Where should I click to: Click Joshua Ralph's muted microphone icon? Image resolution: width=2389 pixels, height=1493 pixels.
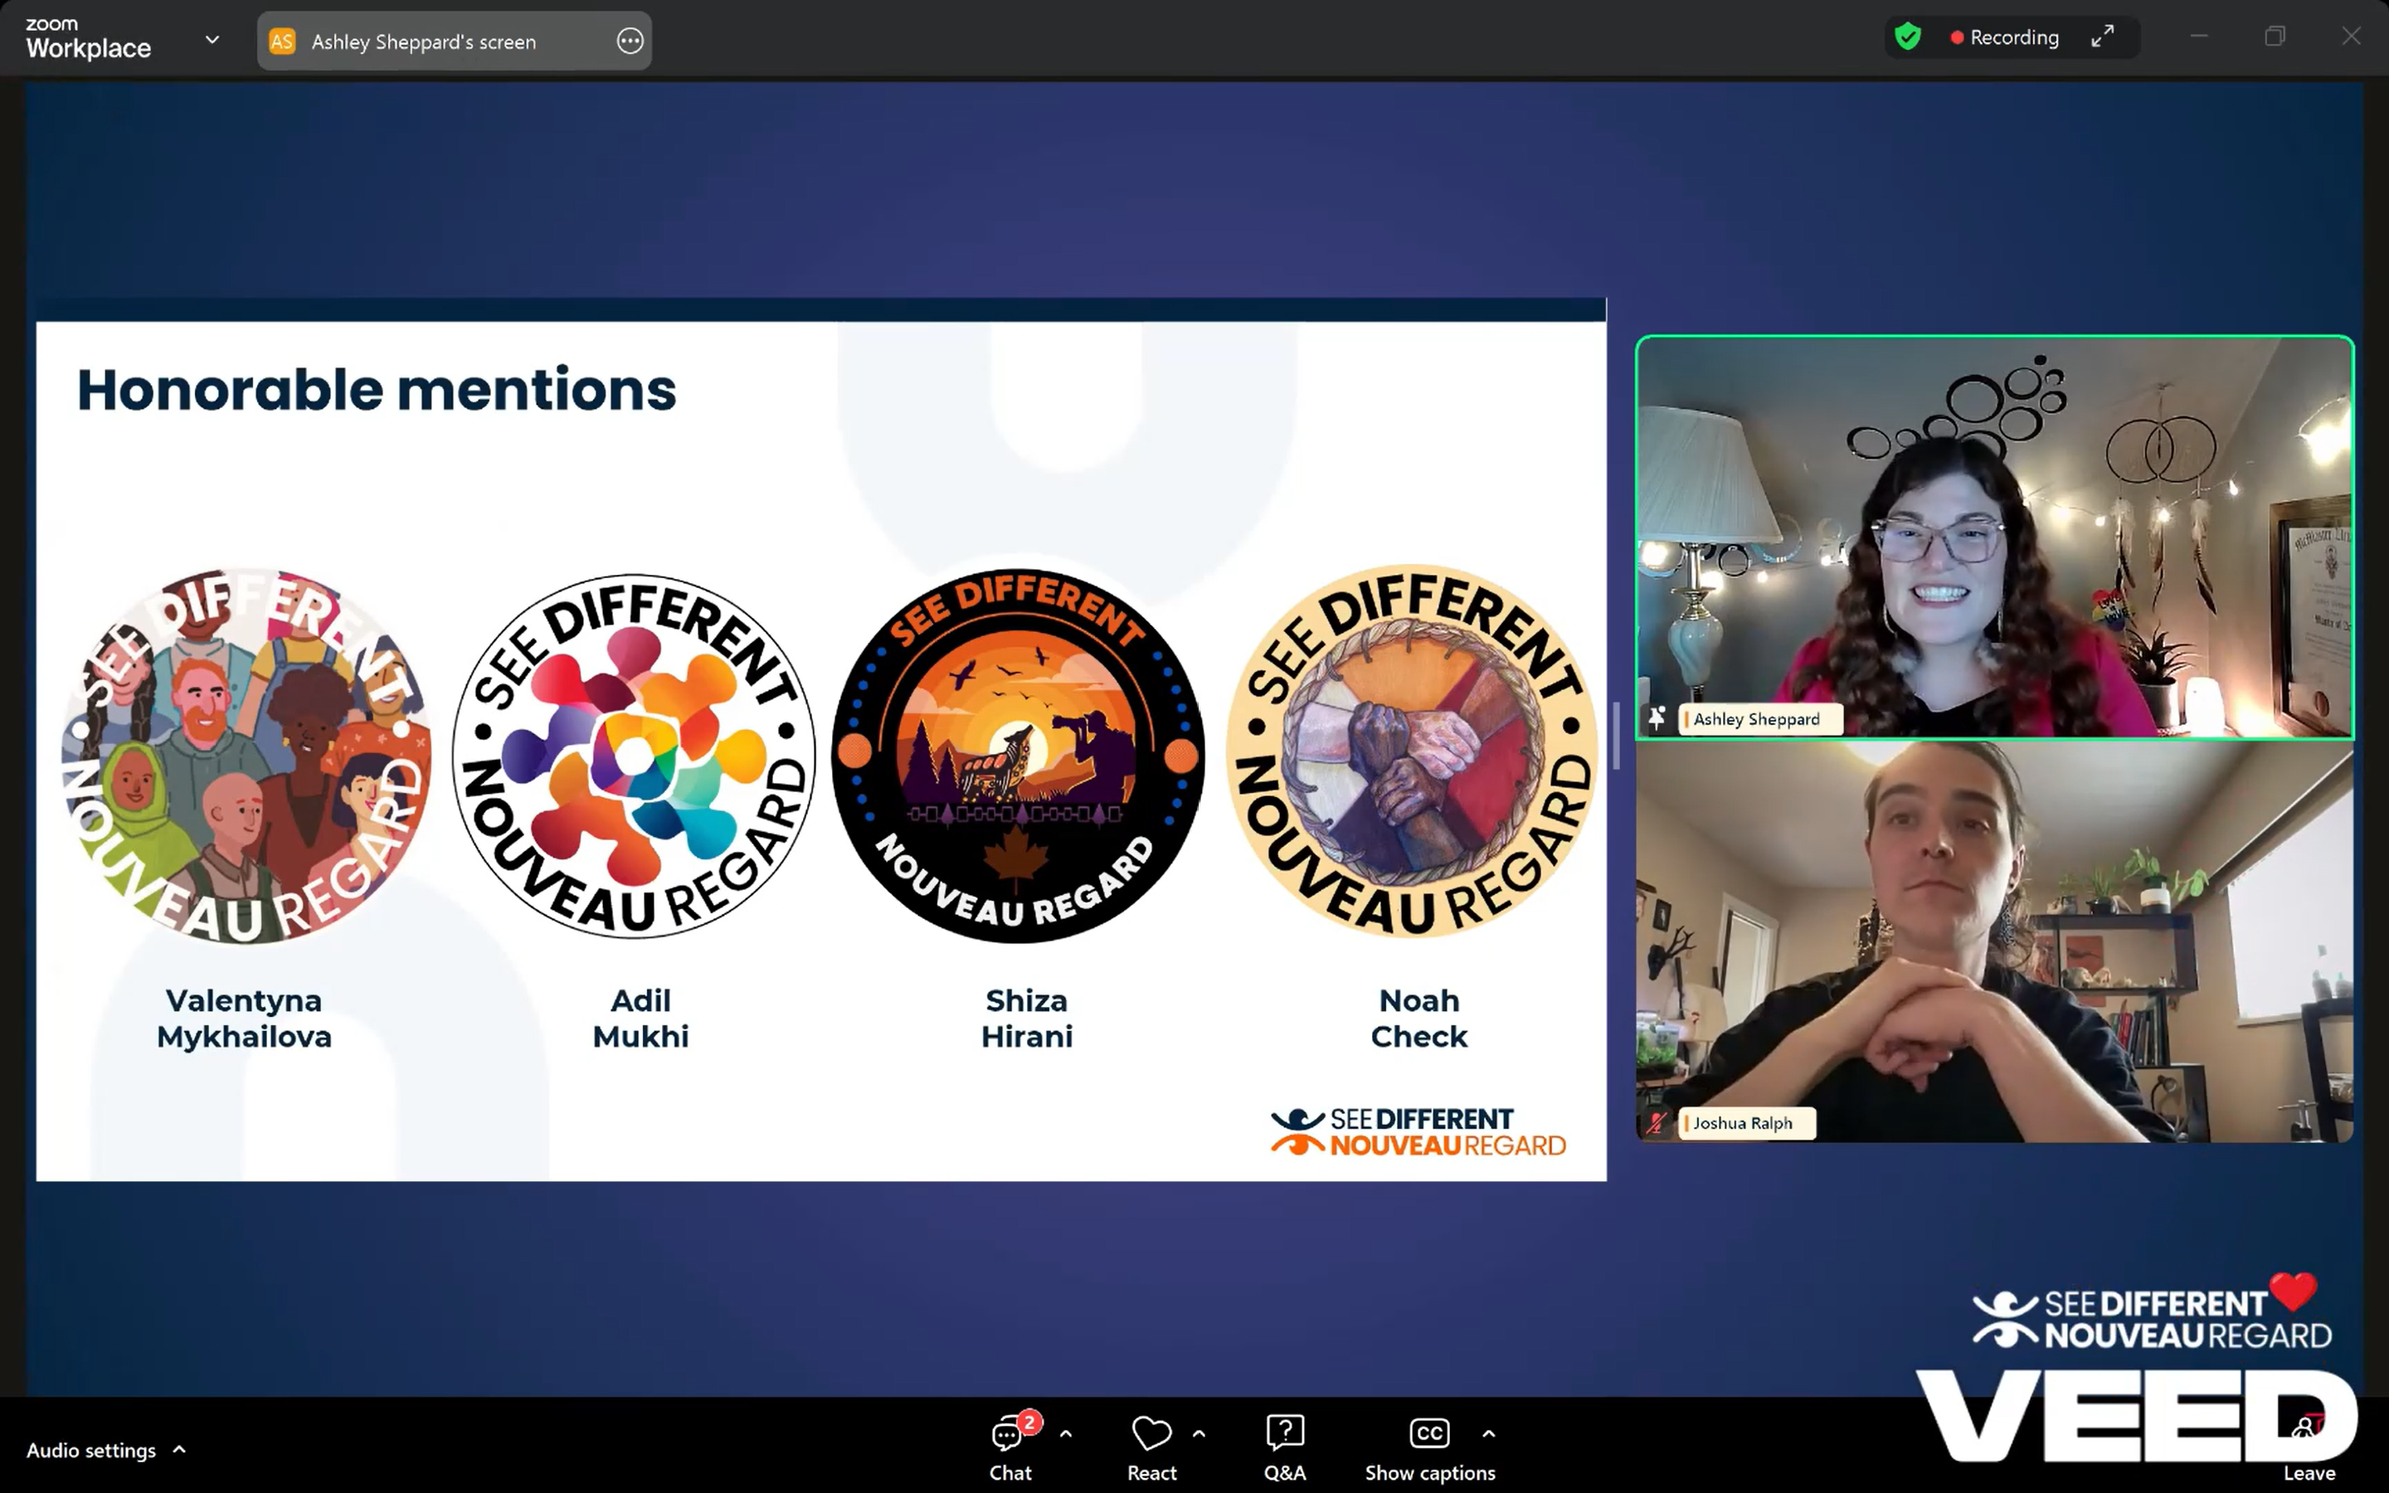[1657, 1123]
